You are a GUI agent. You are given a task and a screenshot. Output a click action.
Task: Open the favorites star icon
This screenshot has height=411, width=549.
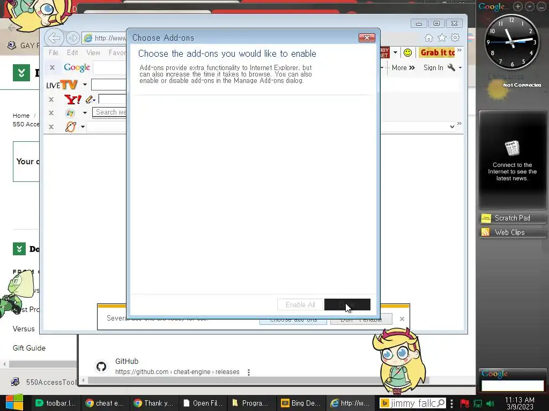[x=442, y=38]
